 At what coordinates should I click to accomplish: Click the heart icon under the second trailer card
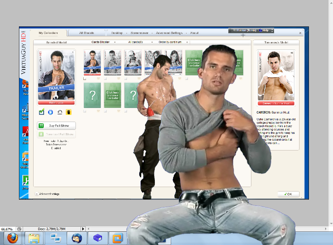coord(119,78)
